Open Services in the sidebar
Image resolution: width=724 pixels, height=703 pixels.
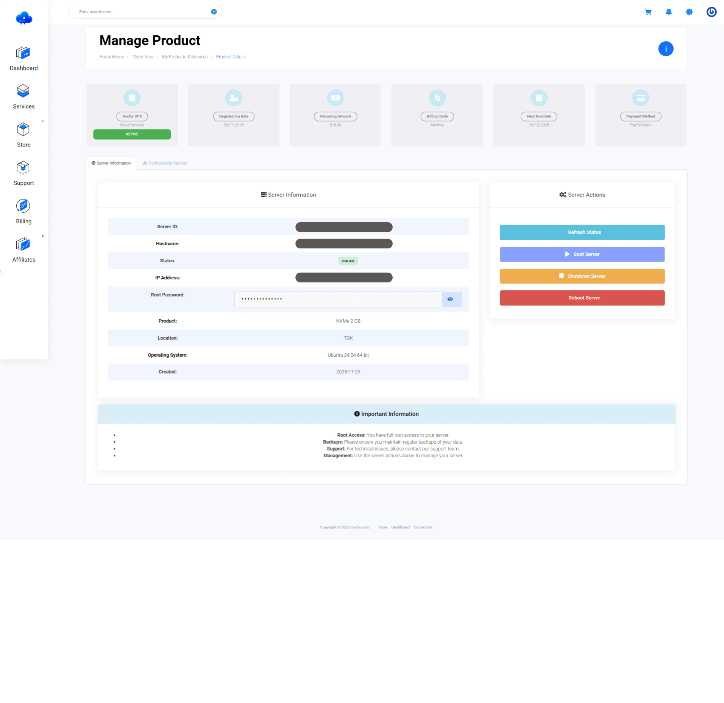23,97
